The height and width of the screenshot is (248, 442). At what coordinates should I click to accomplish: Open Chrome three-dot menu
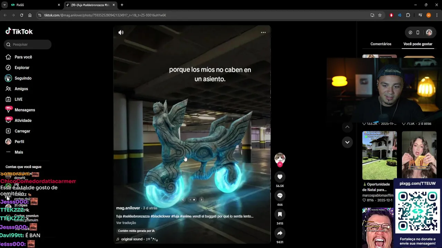click(437, 15)
